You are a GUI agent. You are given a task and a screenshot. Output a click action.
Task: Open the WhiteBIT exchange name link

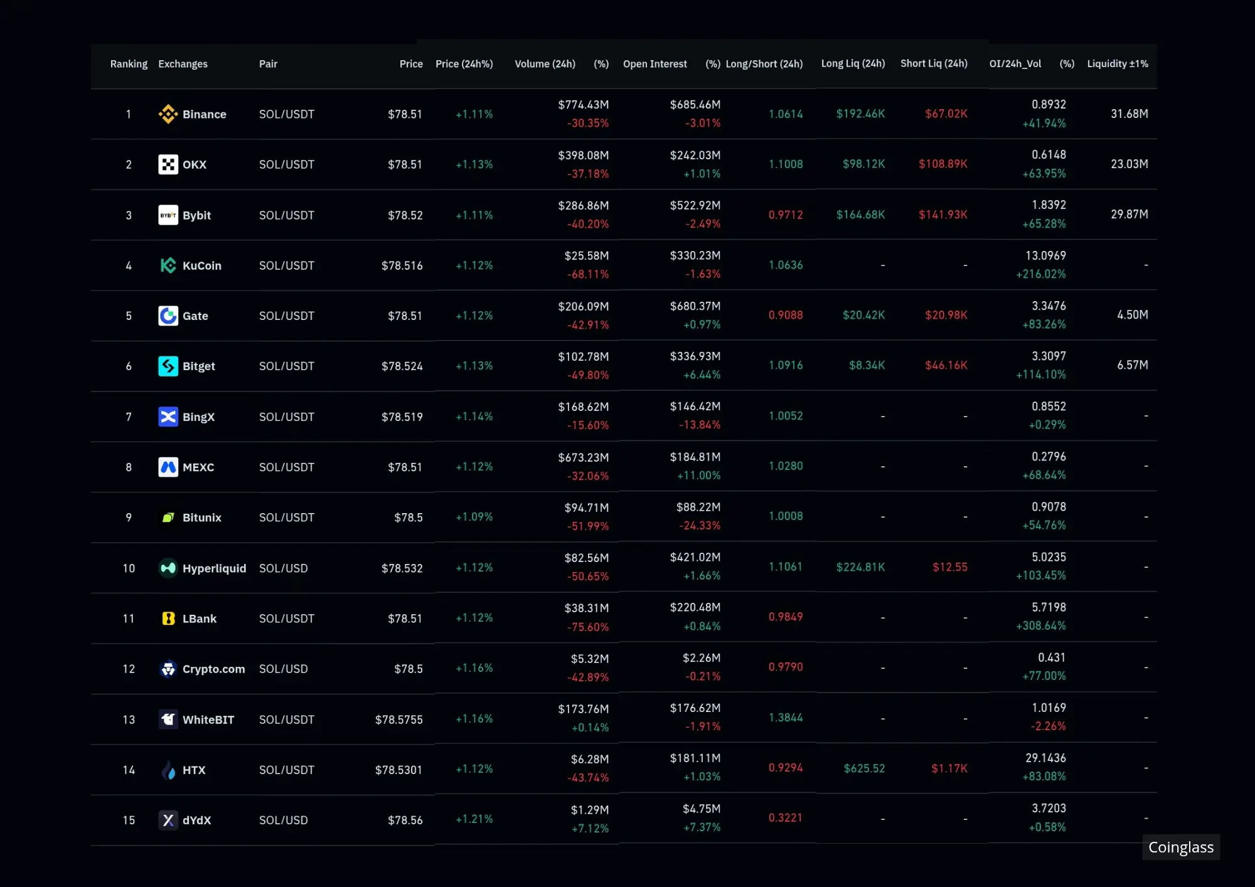[x=208, y=720]
